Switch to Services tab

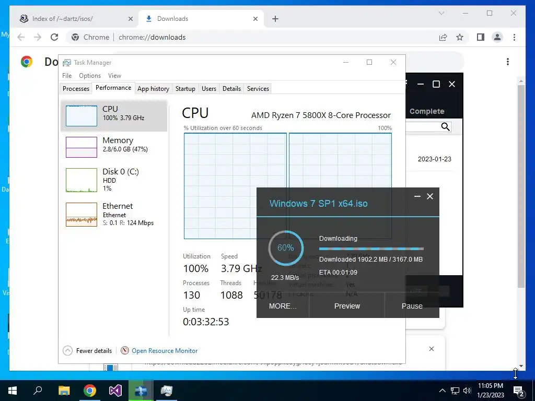[258, 89]
